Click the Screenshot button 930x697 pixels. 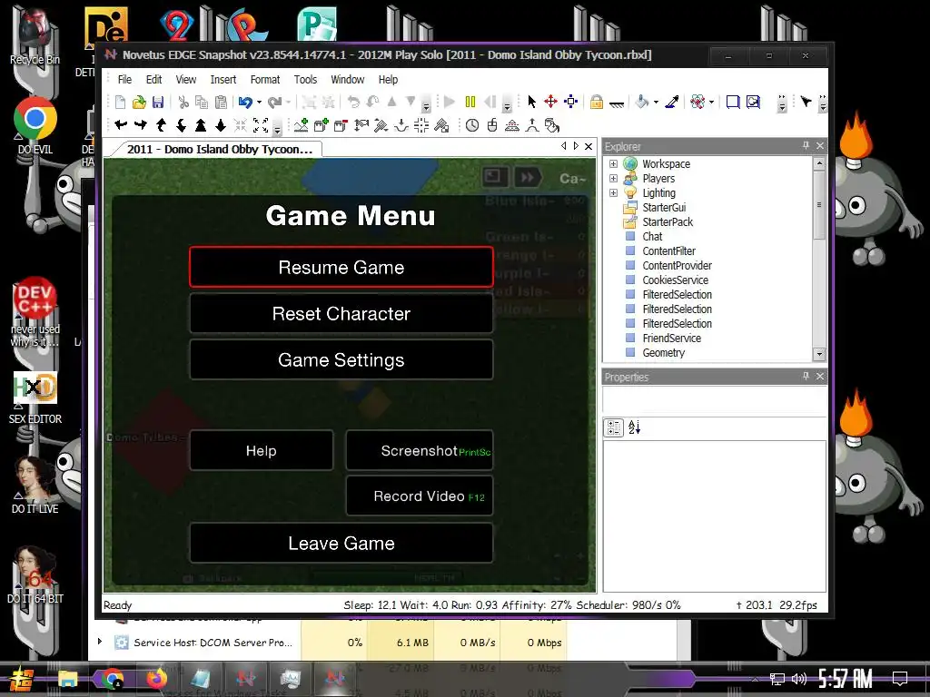pyautogui.click(x=420, y=450)
